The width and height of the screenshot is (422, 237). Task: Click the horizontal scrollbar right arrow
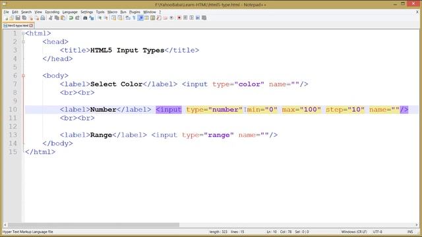coord(416,225)
